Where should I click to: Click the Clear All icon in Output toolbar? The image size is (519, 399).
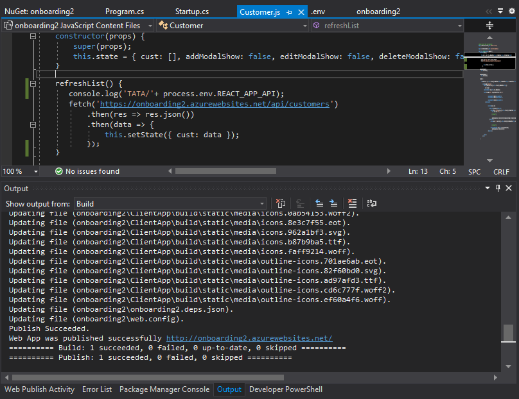click(x=352, y=203)
